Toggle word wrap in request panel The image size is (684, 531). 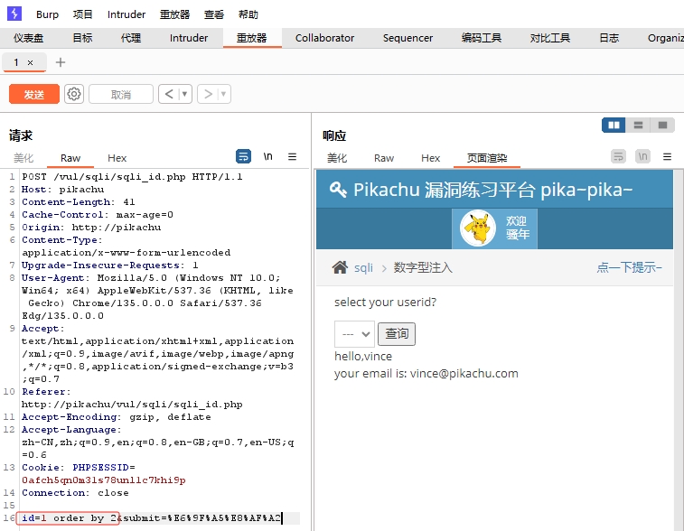click(x=243, y=156)
